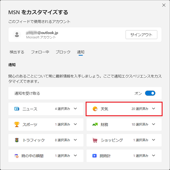Click the Microsoft アカウント label

point(41,37)
